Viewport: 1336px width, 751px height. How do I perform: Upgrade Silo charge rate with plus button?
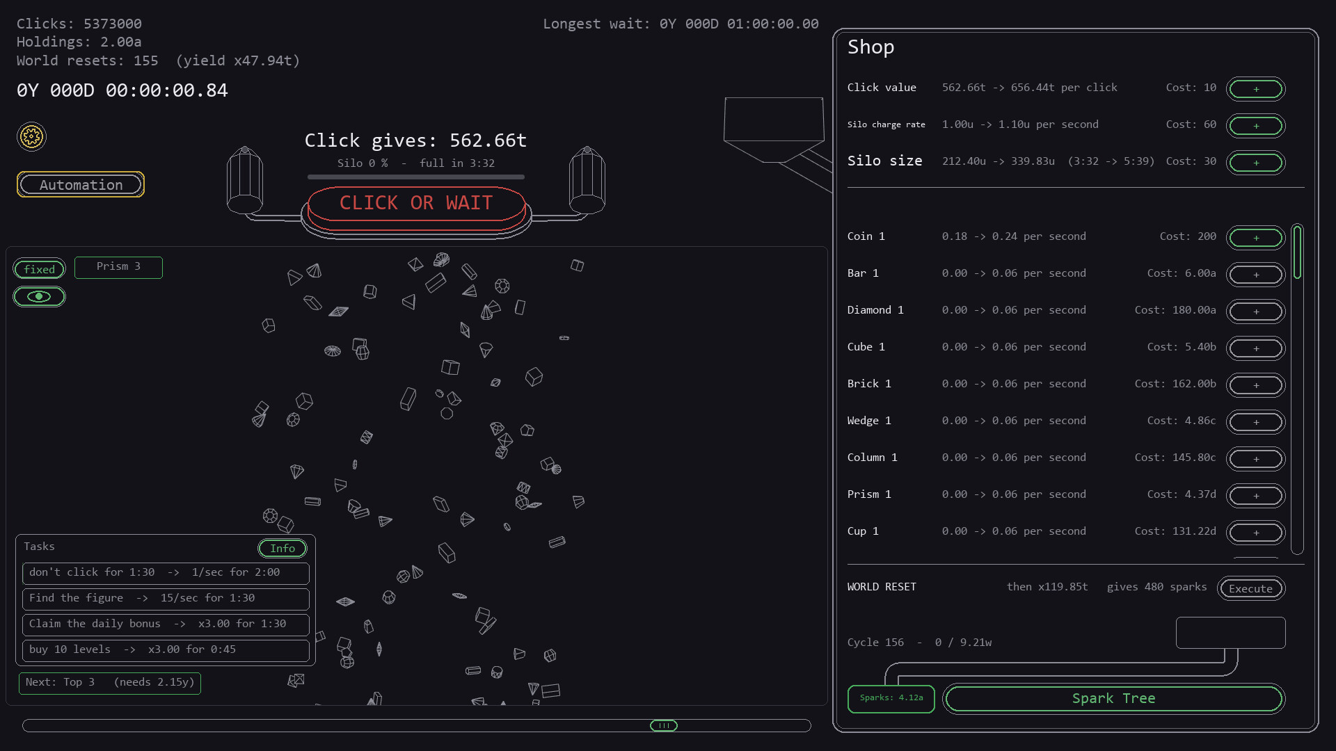[1255, 126]
